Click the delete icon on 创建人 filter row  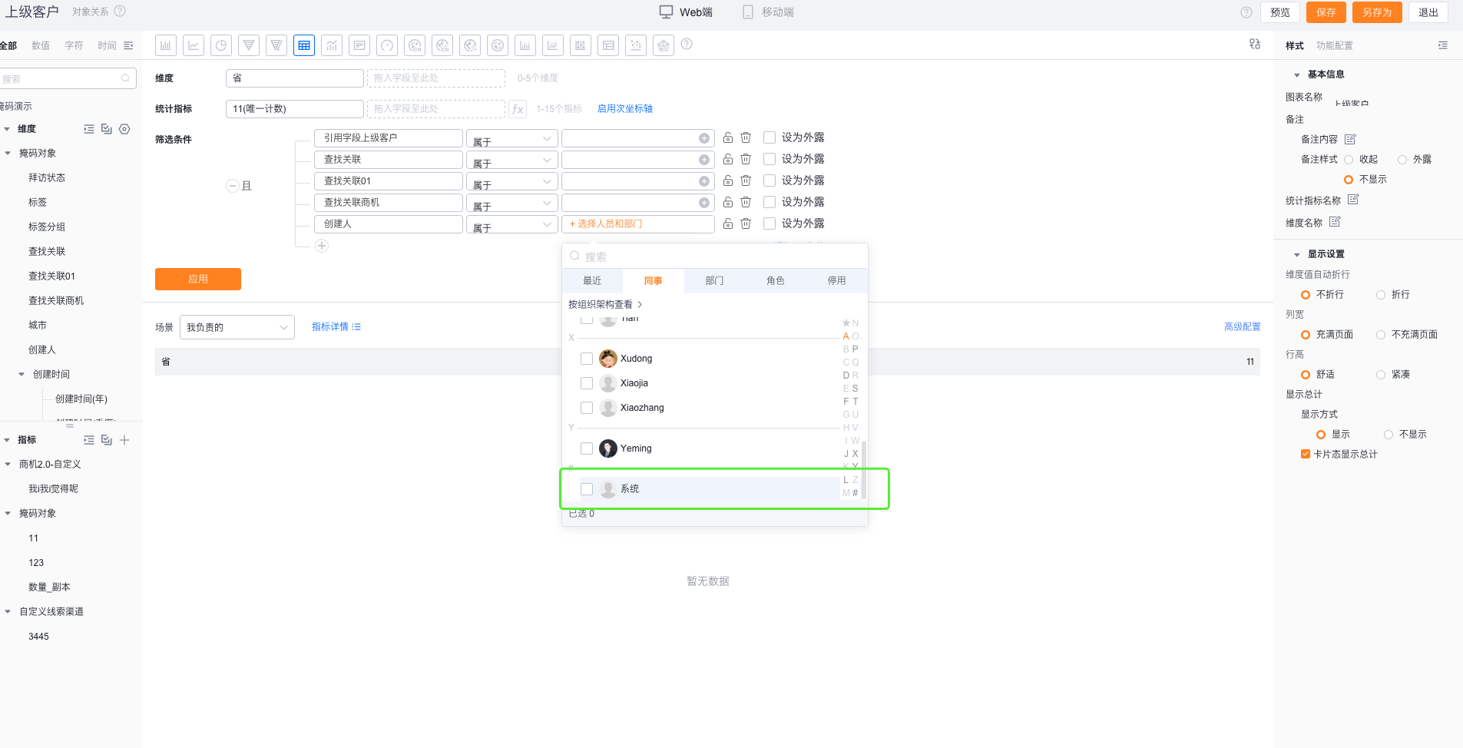click(745, 223)
